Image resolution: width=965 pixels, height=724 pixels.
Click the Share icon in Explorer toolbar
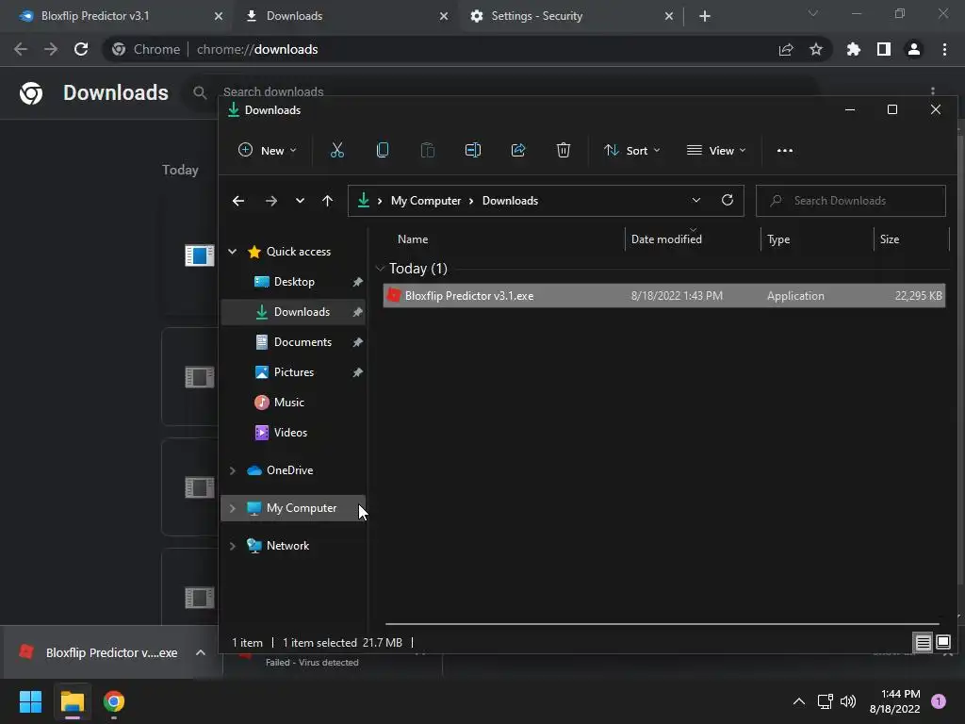pos(518,150)
